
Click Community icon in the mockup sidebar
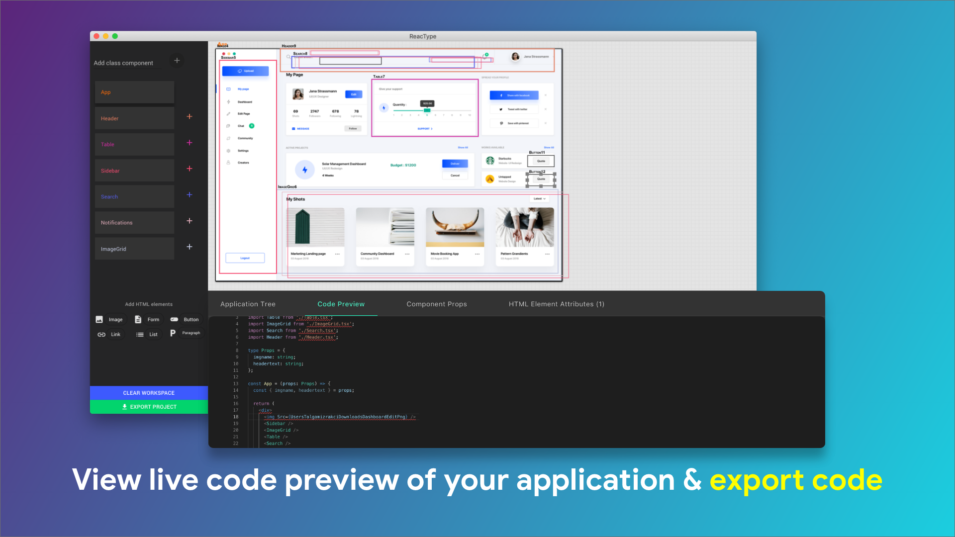pos(228,138)
